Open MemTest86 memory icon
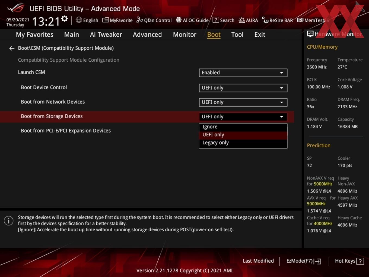 pyautogui.click(x=300, y=20)
